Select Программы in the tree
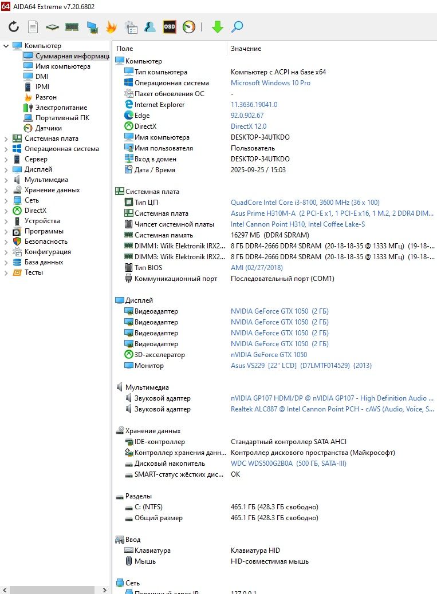The height and width of the screenshot is (594, 437). 44,231
